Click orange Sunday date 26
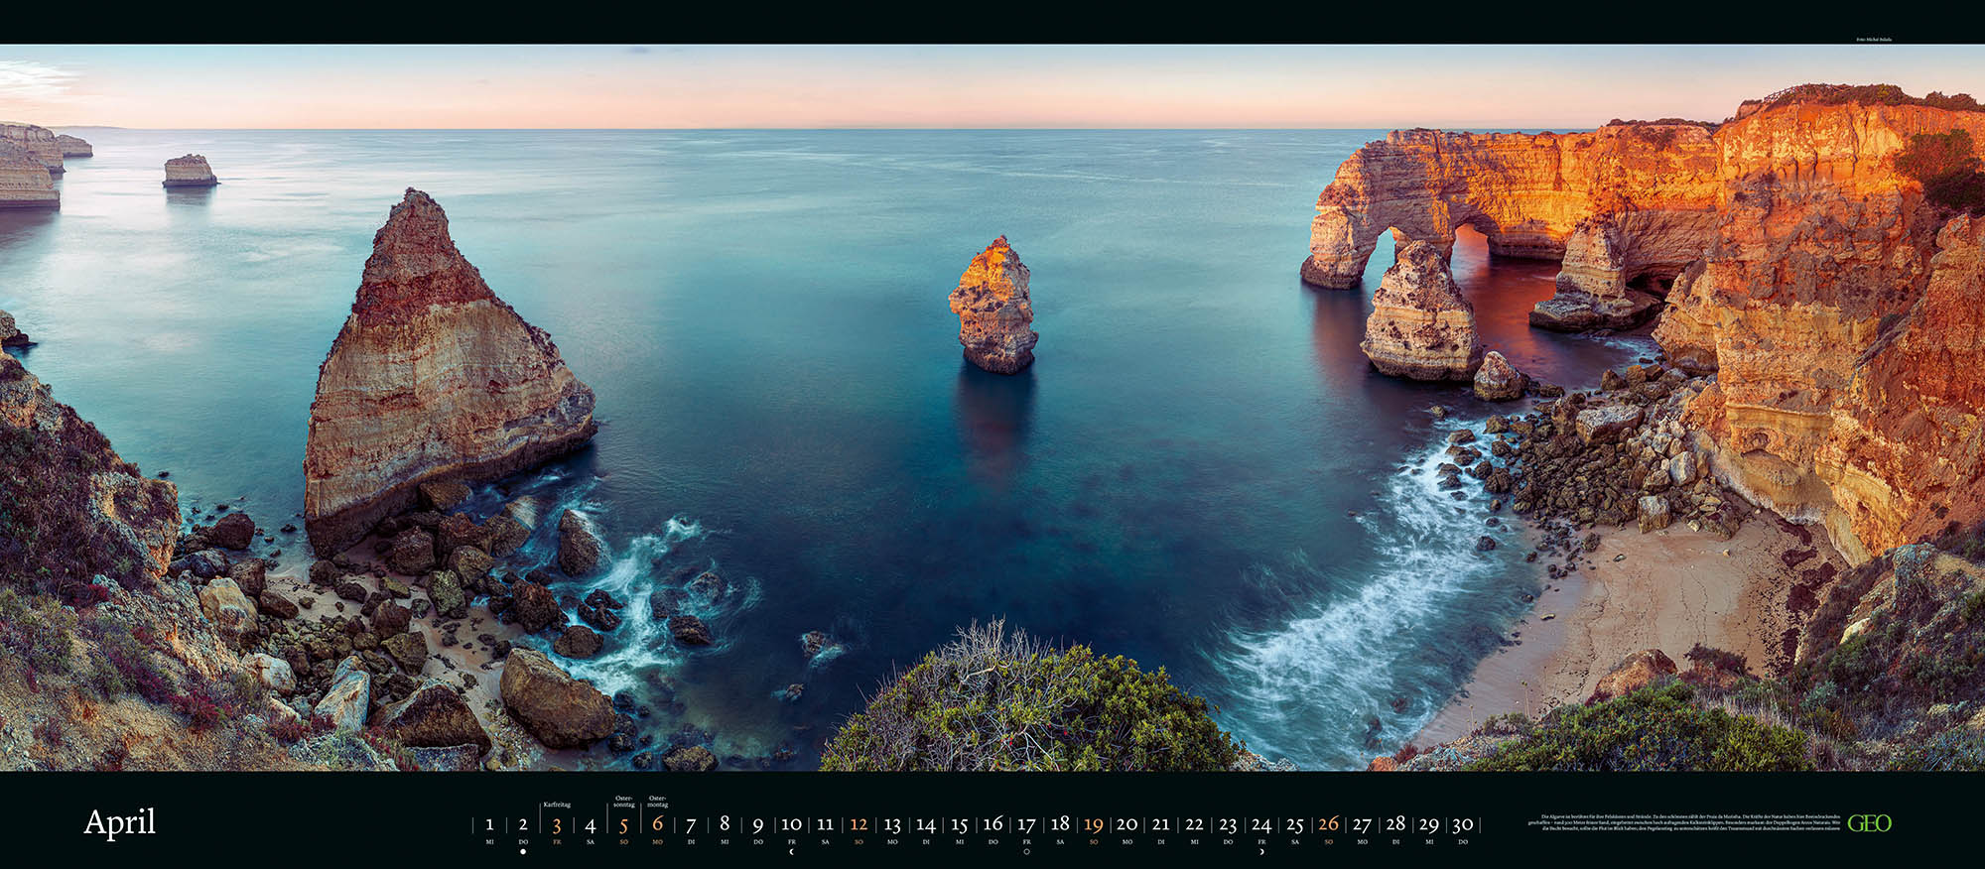 [1328, 824]
